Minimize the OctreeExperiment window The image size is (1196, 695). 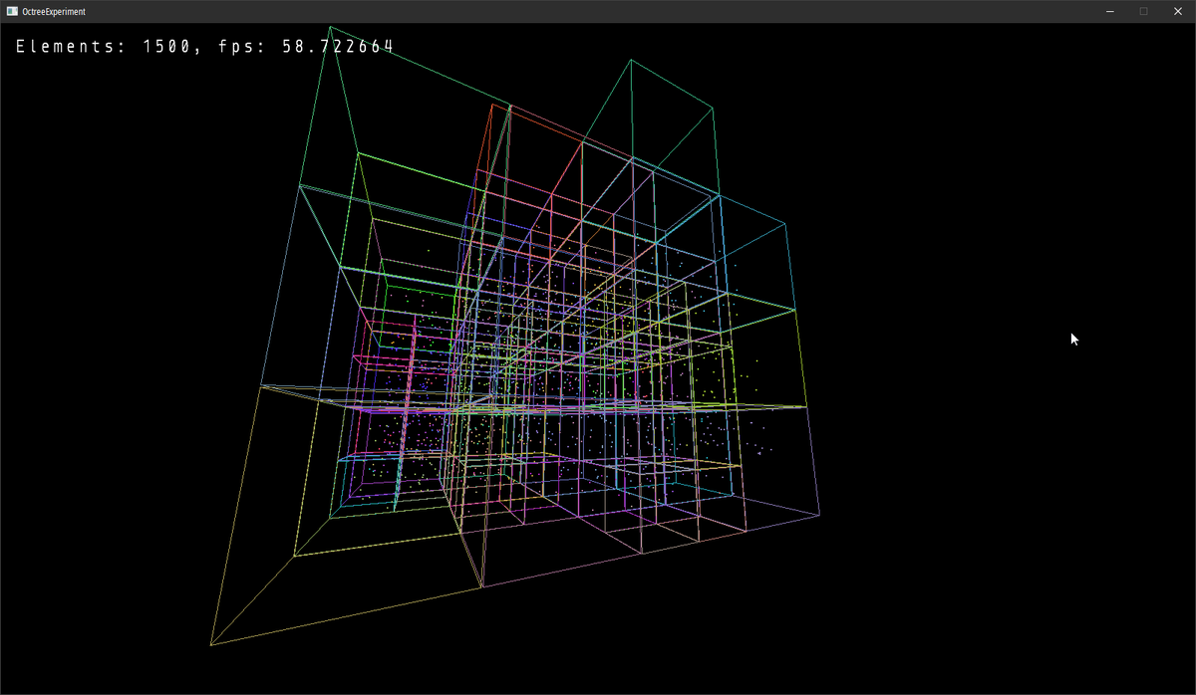(x=1110, y=11)
